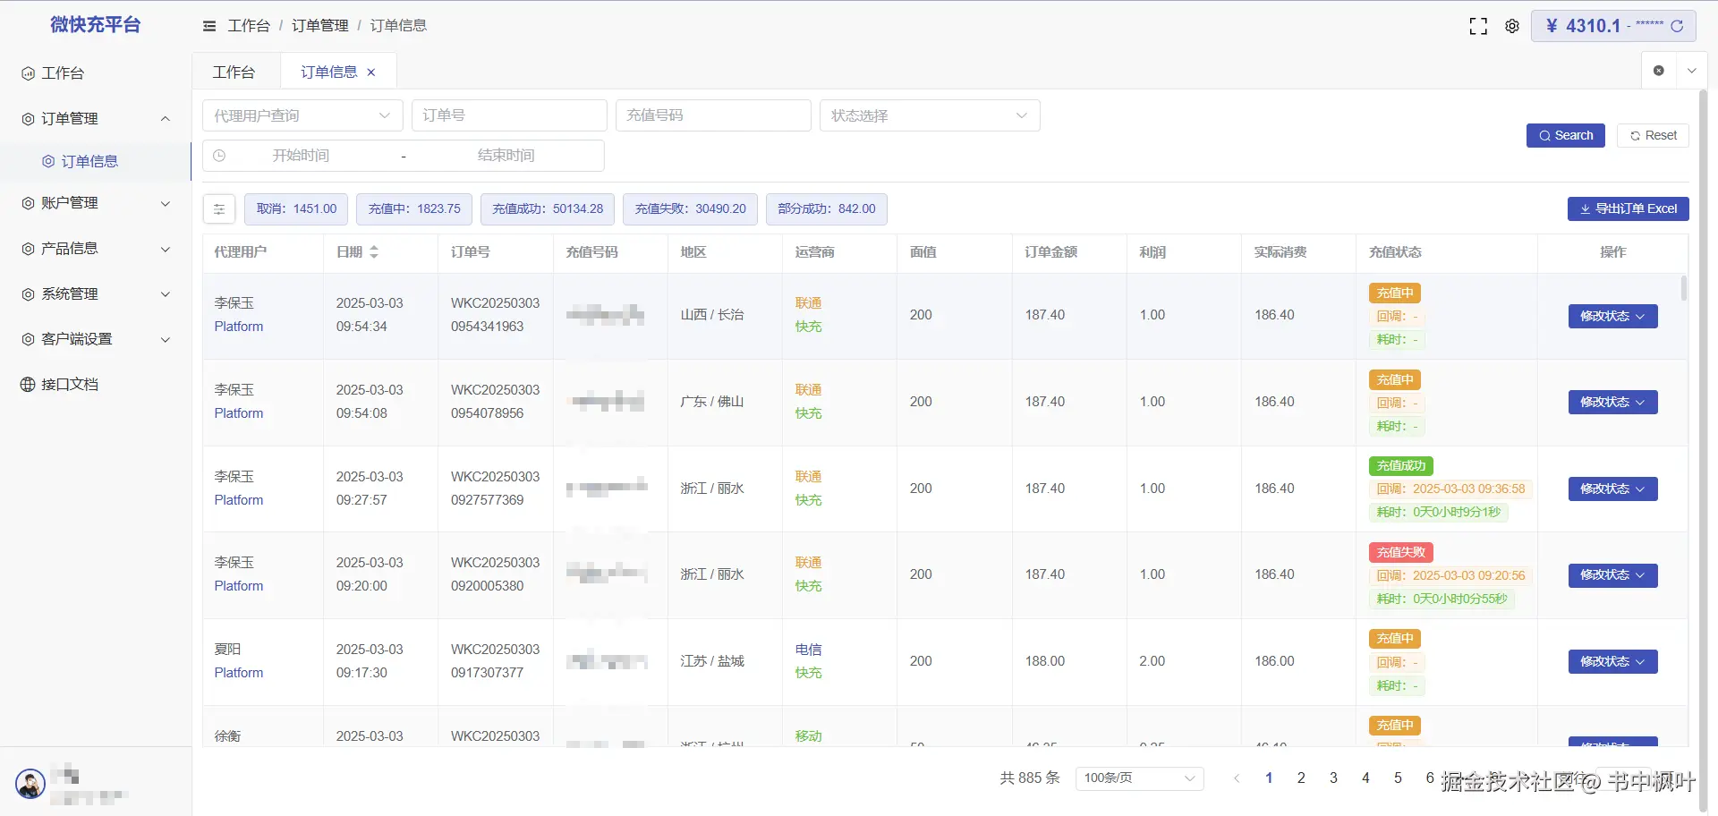
Task: Export orders with 导出订单 Excel
Action: 1628,208
